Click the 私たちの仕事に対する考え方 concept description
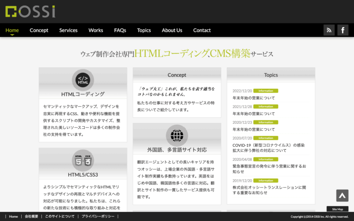The width and height of the screenshot is (354, 221). (x=176, y=106)
